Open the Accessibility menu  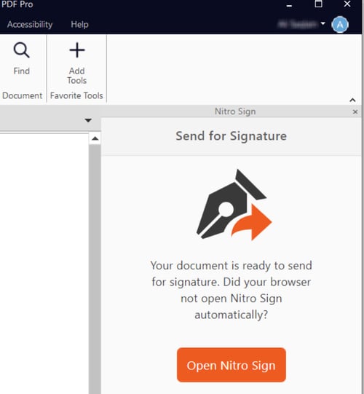tap(30, 24)
